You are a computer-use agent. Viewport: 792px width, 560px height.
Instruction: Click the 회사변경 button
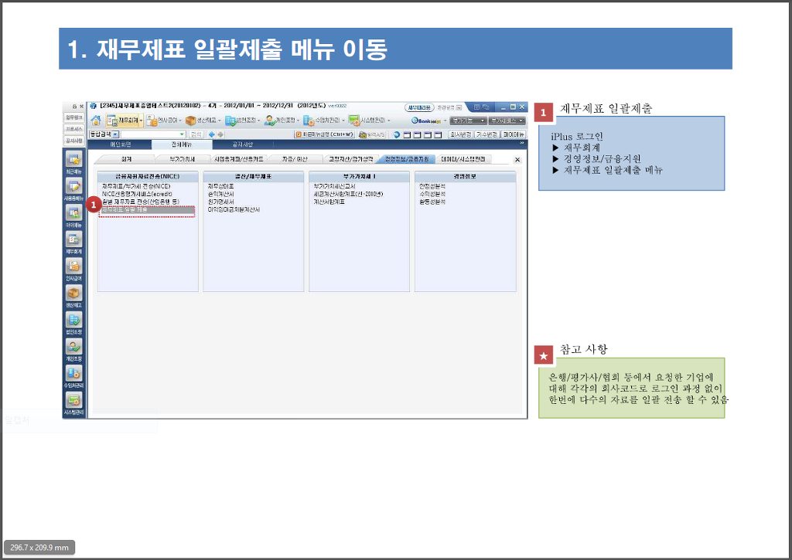(461, 134)
